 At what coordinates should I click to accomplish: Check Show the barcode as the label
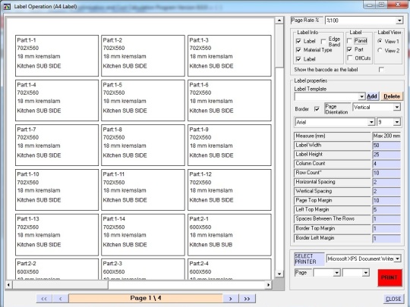381,70
